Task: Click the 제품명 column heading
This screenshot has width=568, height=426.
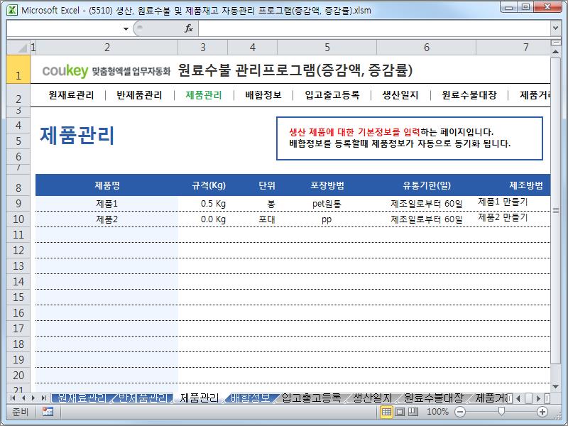Action: [107, 185]
